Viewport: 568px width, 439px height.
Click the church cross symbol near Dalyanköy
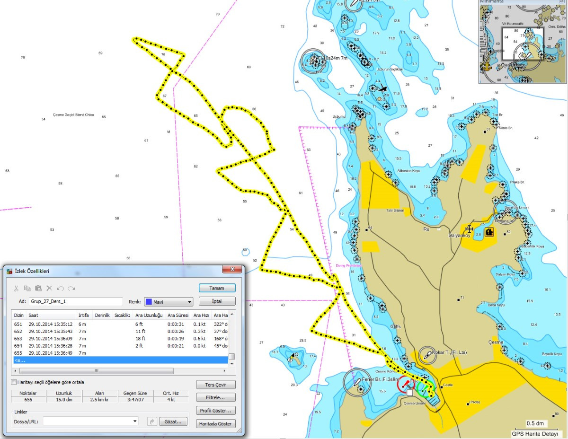[470, 229]
